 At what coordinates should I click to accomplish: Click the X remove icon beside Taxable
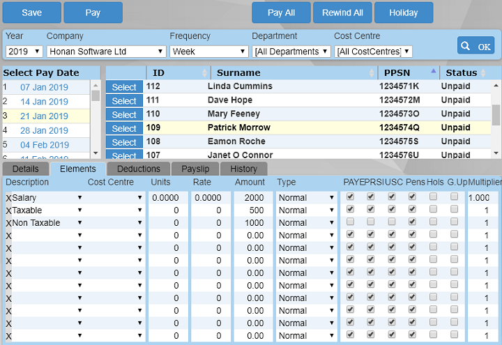point(8,210)
